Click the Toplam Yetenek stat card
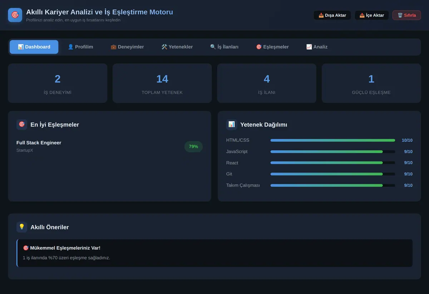 [162, 83]
